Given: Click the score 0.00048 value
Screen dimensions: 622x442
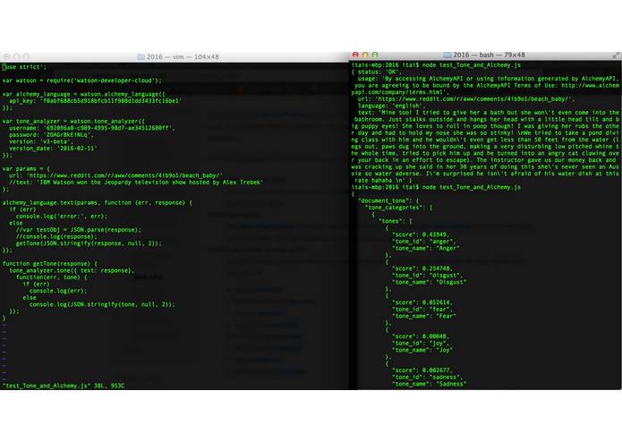Looking at the screenshot, I should (434, 336).
